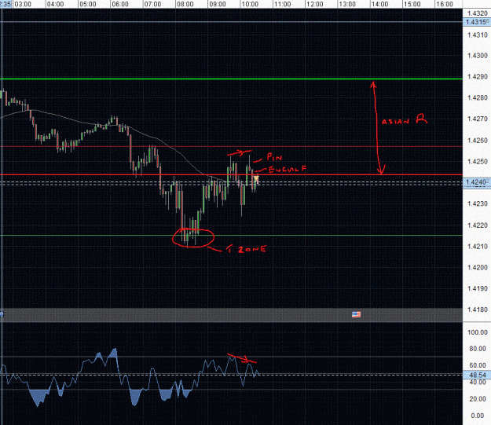Click the 12:00 time axis label
This screenshot has width=491, height=425.
point(315,4)
